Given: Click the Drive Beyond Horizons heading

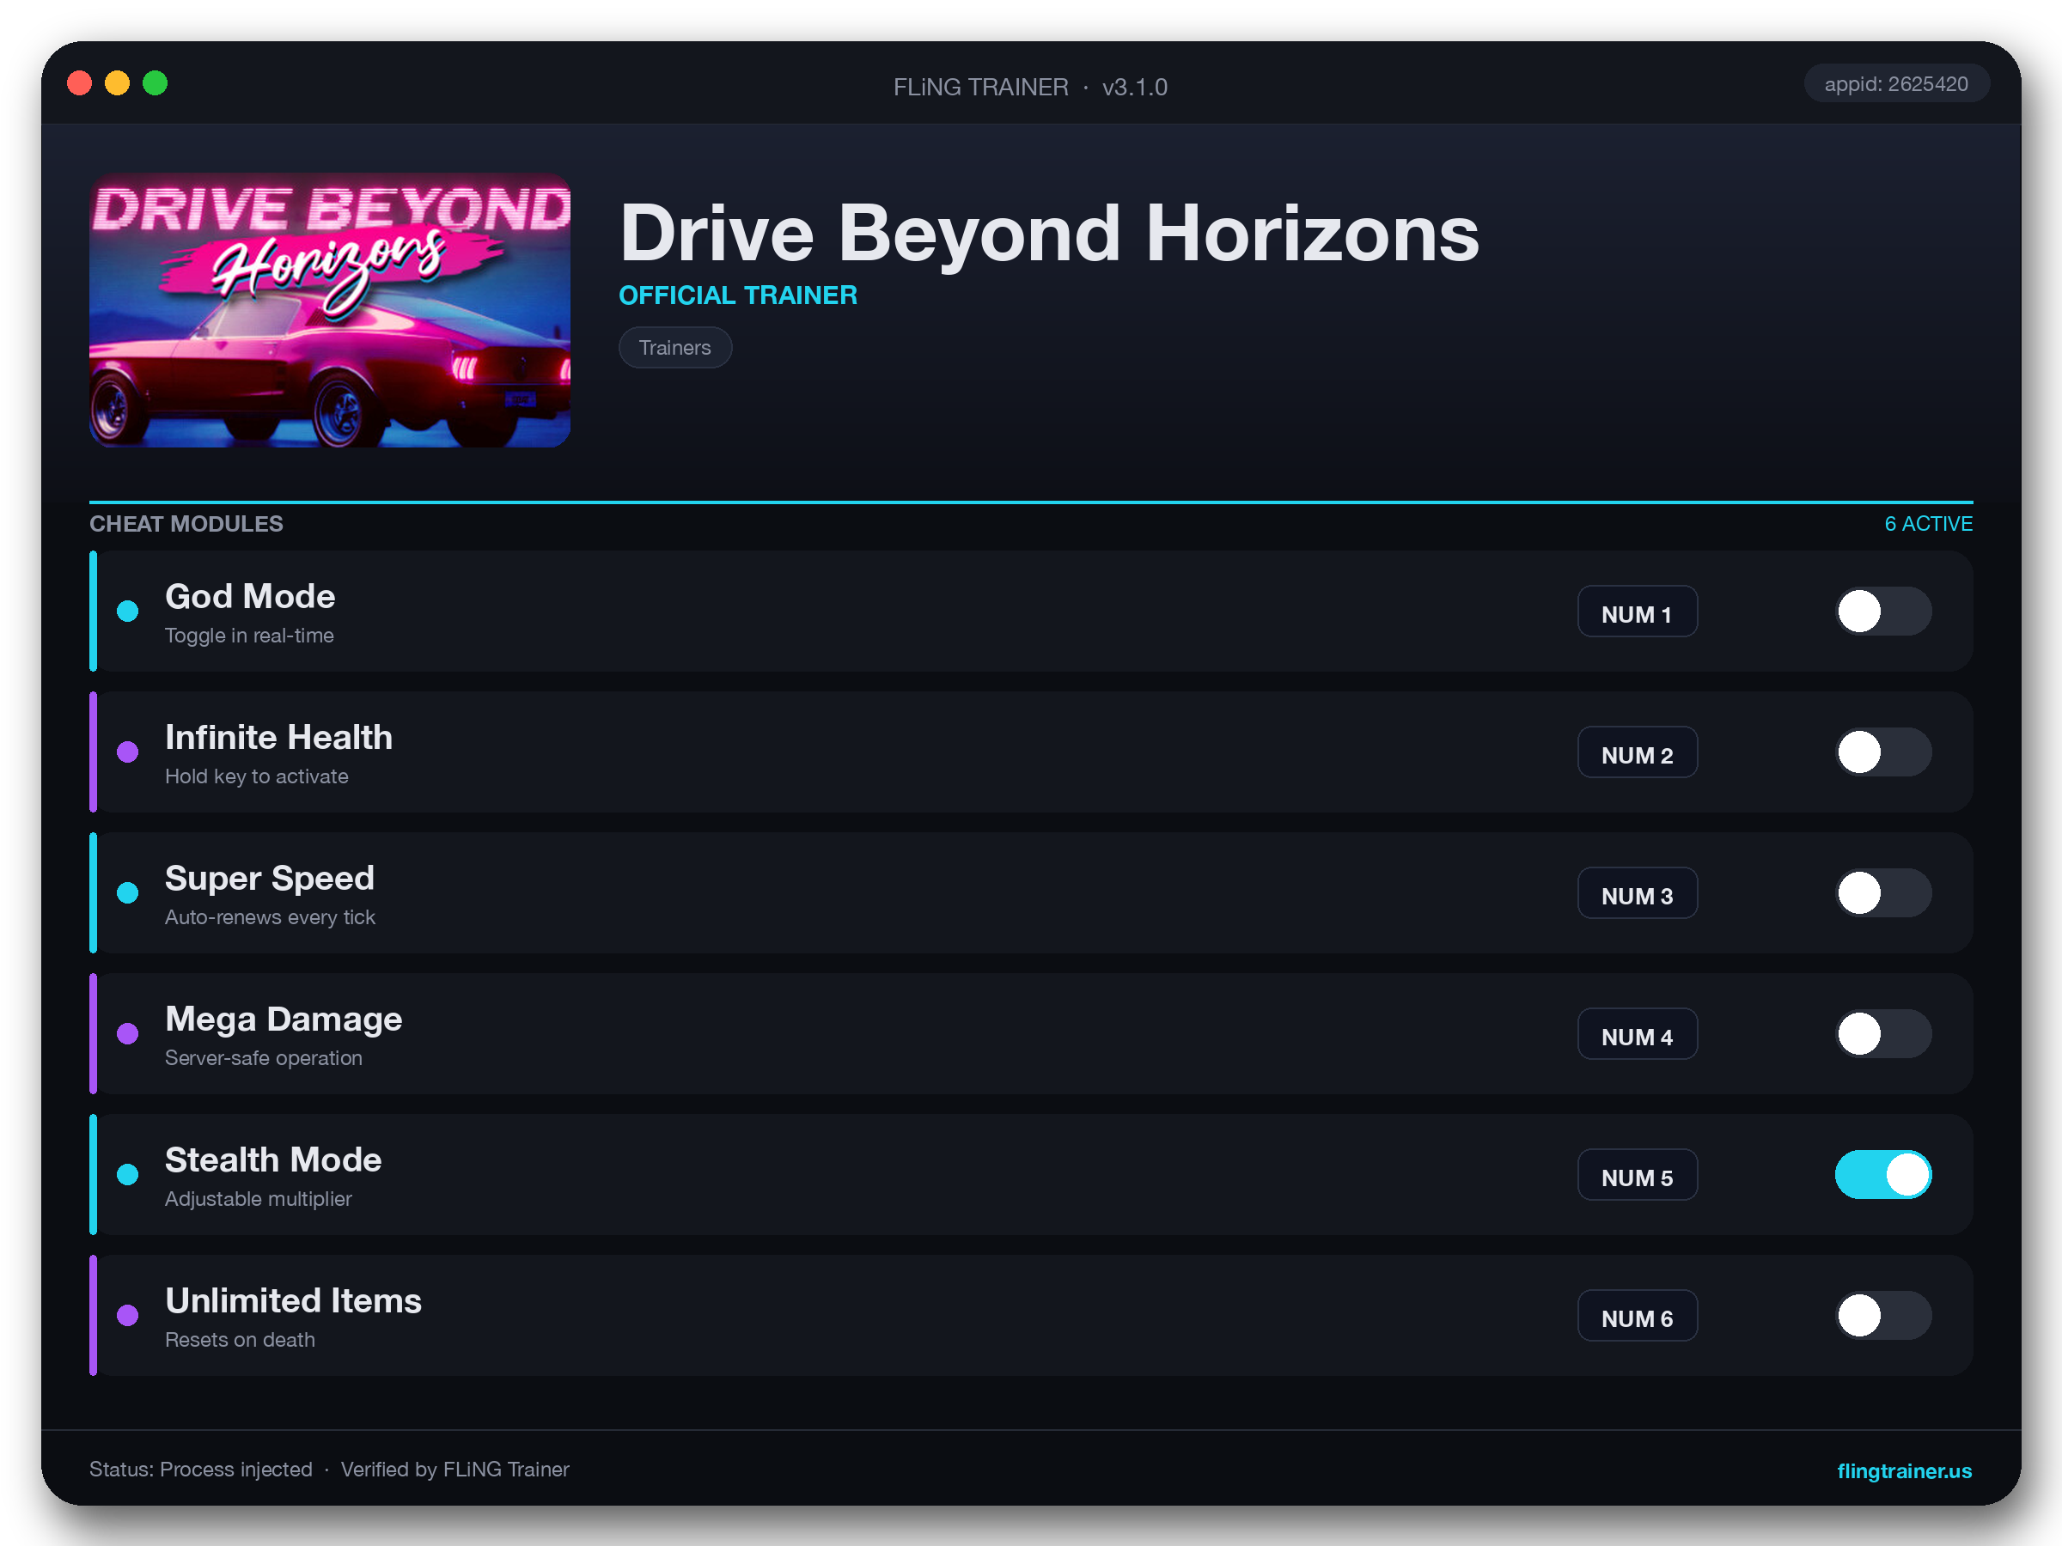Looking at the screenshot, I should (x=1050, y=233).
